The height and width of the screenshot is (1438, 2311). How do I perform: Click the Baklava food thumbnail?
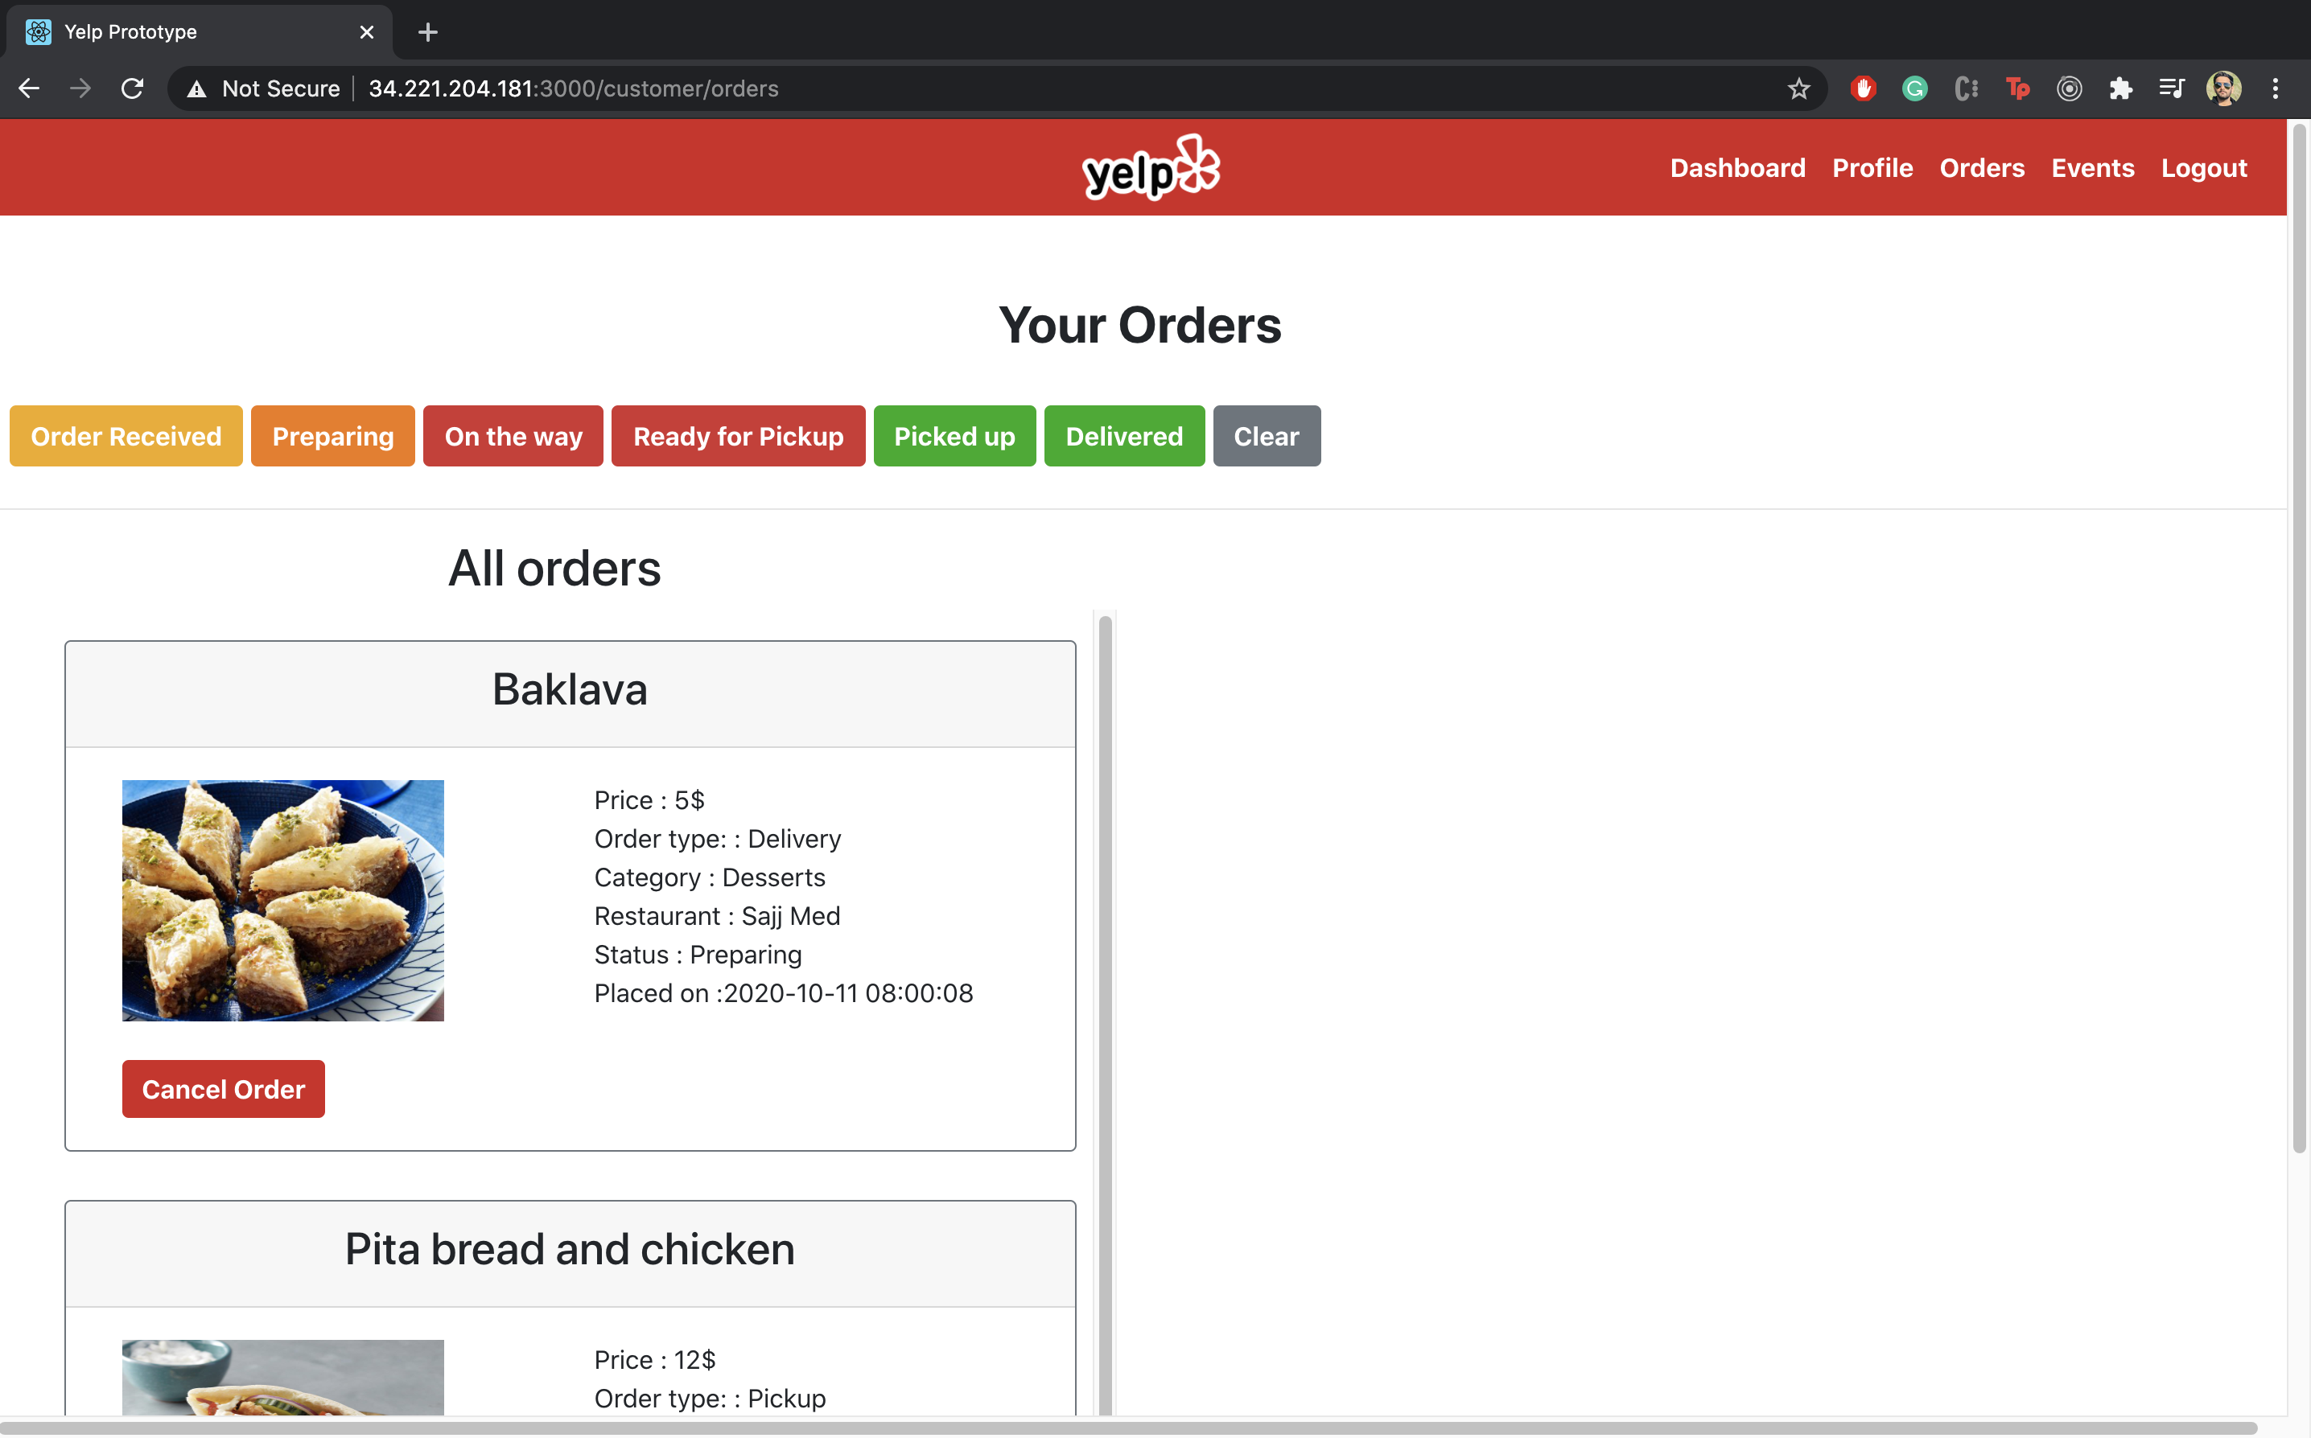click(282, 900)
